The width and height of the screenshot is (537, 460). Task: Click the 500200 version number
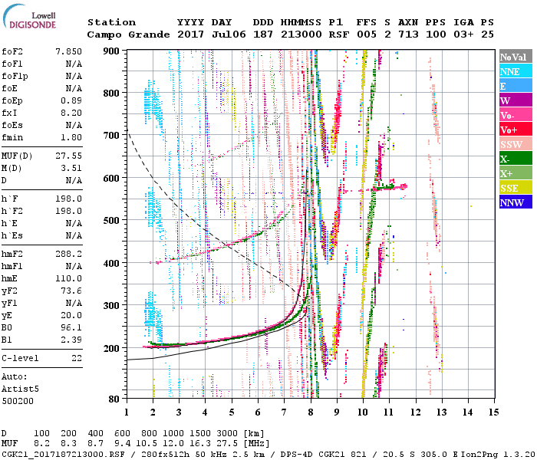[18, 401]
